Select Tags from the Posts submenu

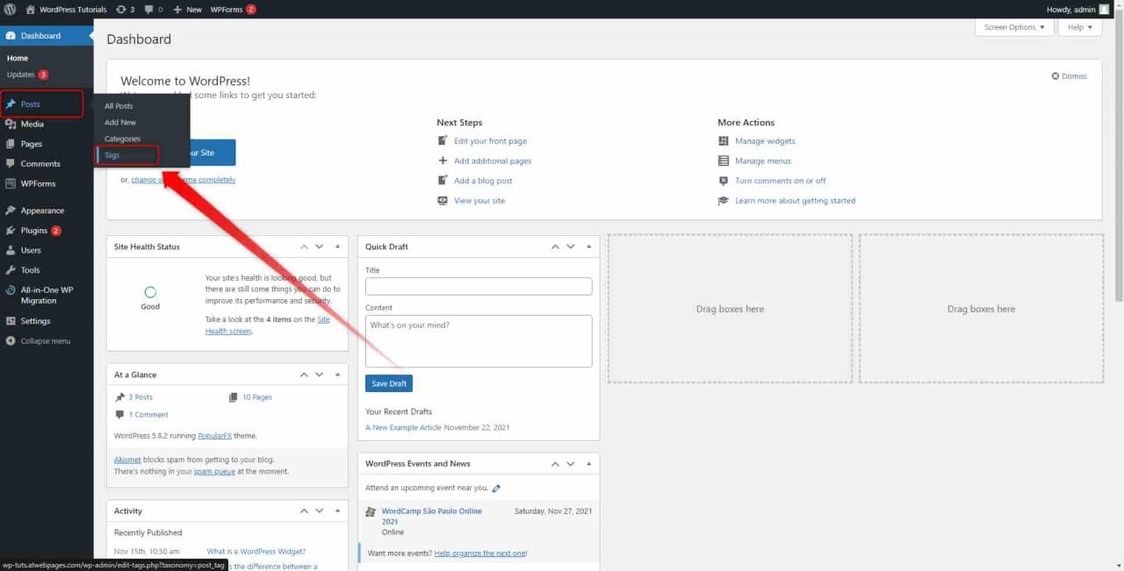pos(112,155)
